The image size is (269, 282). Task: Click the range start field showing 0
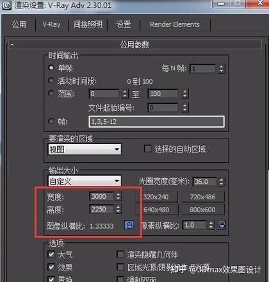(x=104, y=94)
